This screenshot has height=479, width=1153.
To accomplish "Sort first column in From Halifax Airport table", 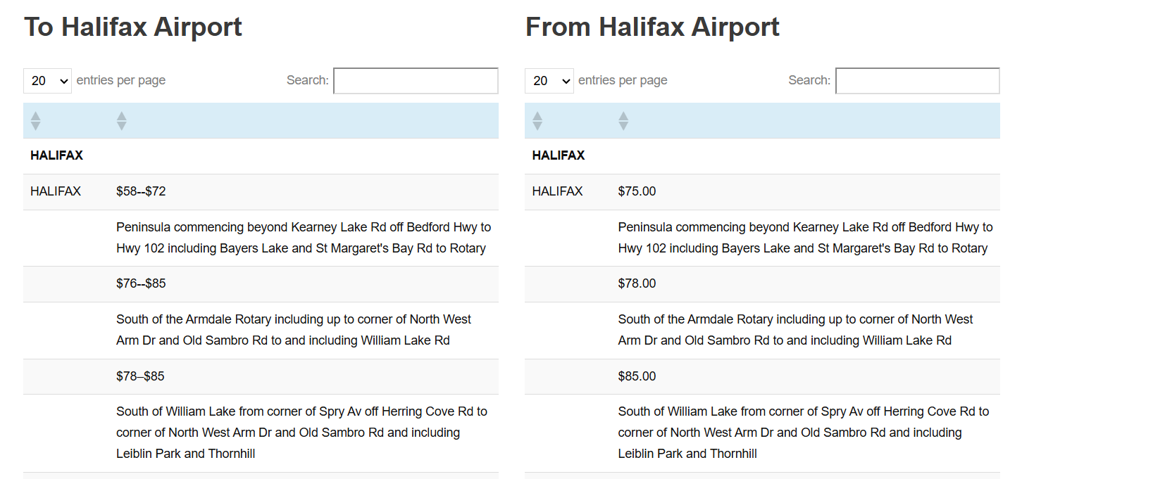I will pos(537,121).
